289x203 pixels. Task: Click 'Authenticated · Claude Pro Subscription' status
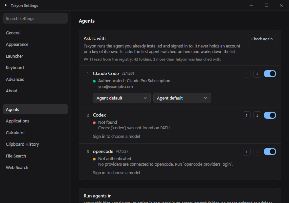[x=134, y=81]
